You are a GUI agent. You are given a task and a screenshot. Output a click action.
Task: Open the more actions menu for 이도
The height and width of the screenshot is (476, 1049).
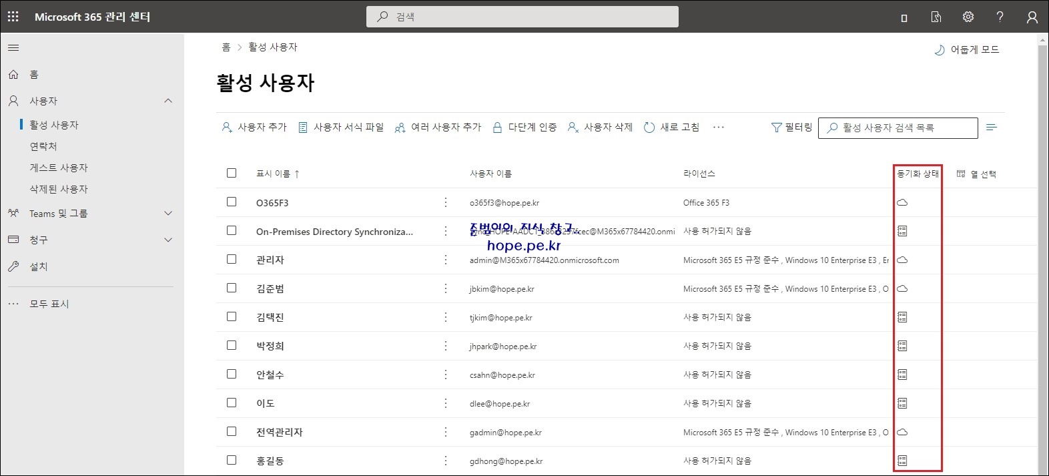pyautogui.click(x=446, y=403)
